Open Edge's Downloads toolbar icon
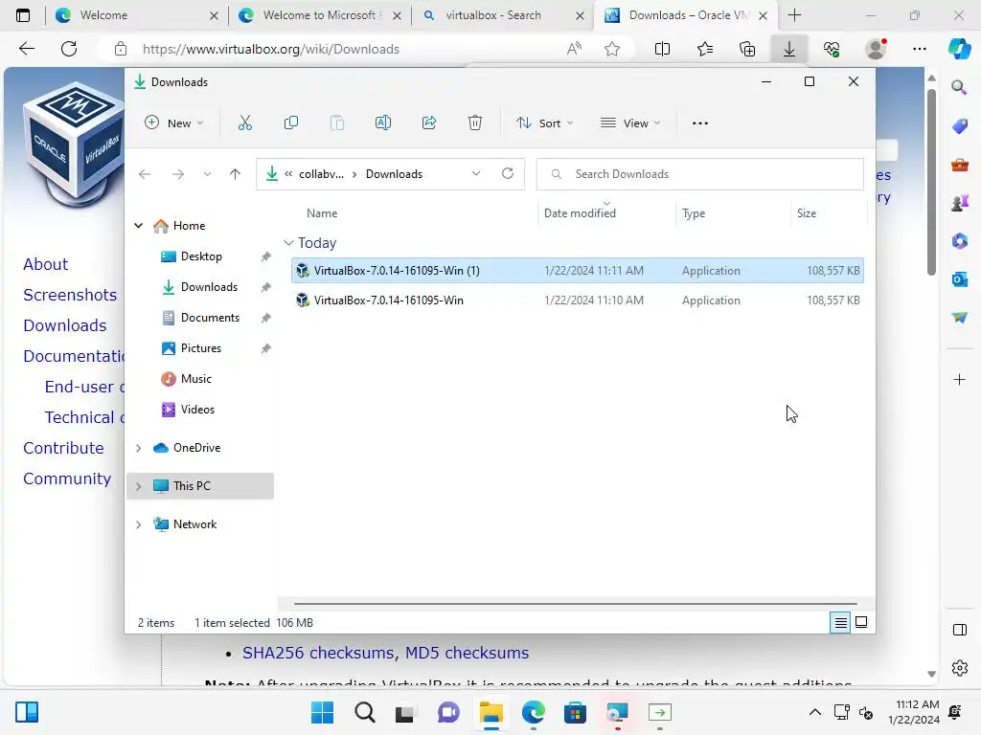Image resolution: width=981 pixels, height=735 pixels. pyautogui.click(x=789, y=49)
